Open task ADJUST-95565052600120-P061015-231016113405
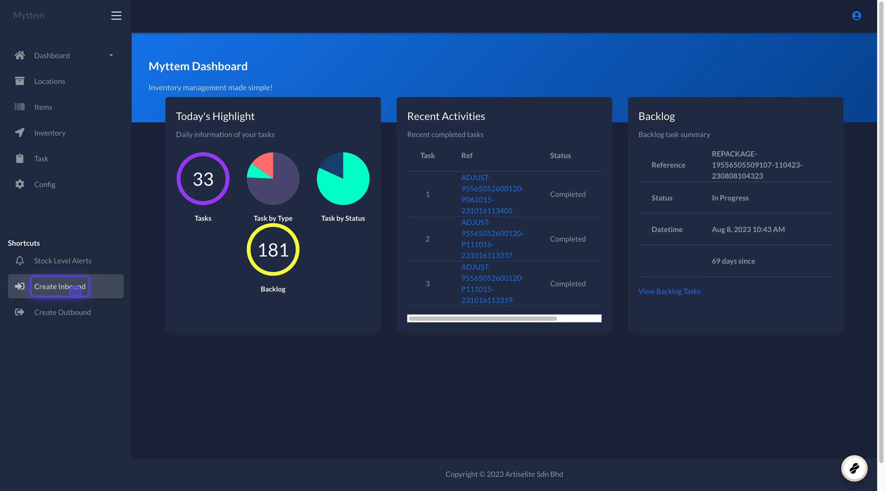Screen dimensions: 885x491 click(x=492, y=194)
